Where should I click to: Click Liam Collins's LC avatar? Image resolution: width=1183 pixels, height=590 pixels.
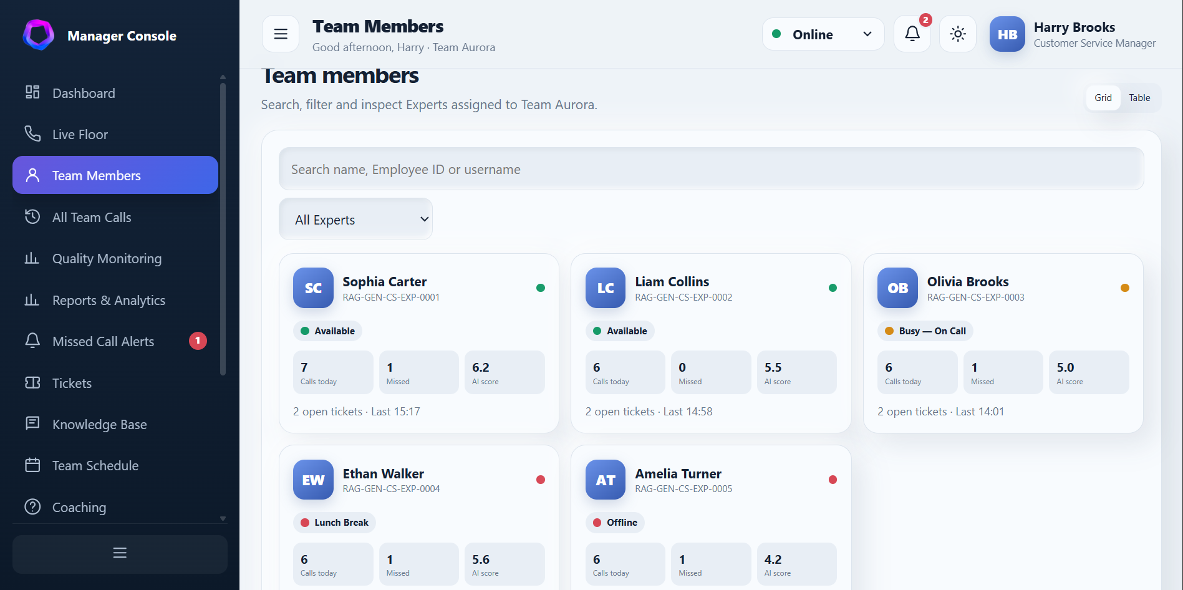coord(606,288)
